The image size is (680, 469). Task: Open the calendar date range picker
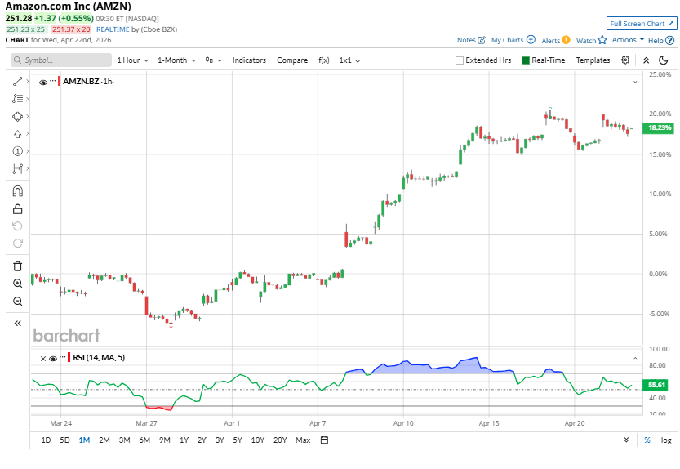point(324,440)
